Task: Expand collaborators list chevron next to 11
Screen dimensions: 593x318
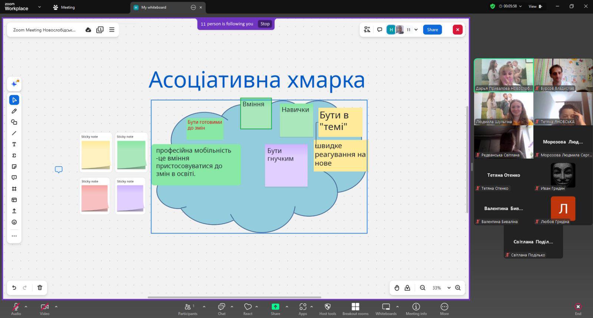Action: coord(416,30)
